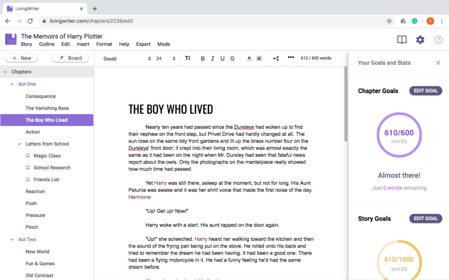Go back in browser history
Viewport: 449px width, 280px height.
click(x=8, y=21)
